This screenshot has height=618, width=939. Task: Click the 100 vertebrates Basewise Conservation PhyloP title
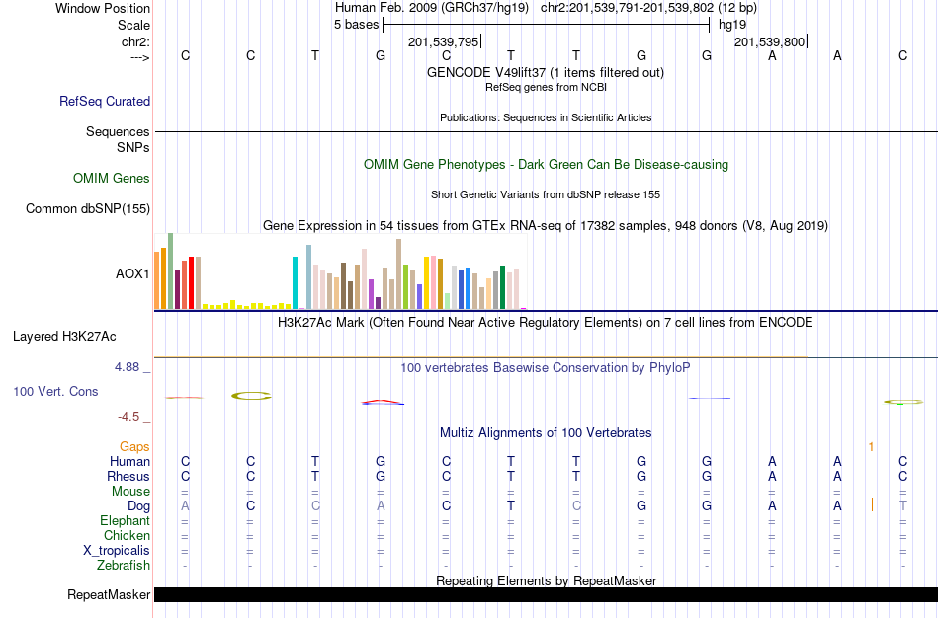click(x=546, y=368)
